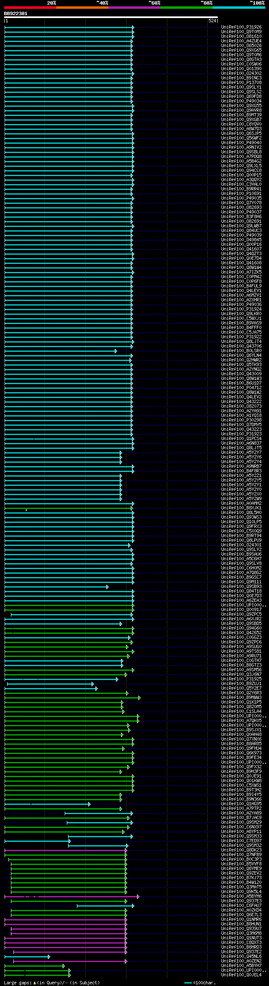Screen dimensions: 269x986
Task: Select hit label UniRef100_Q9LXL5
Action: [241, 166]
